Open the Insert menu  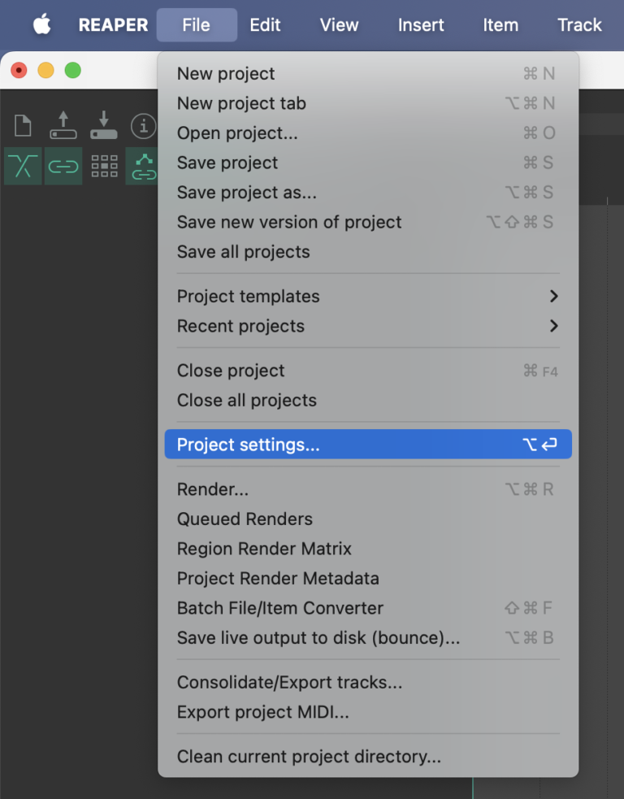pos(421,25)
